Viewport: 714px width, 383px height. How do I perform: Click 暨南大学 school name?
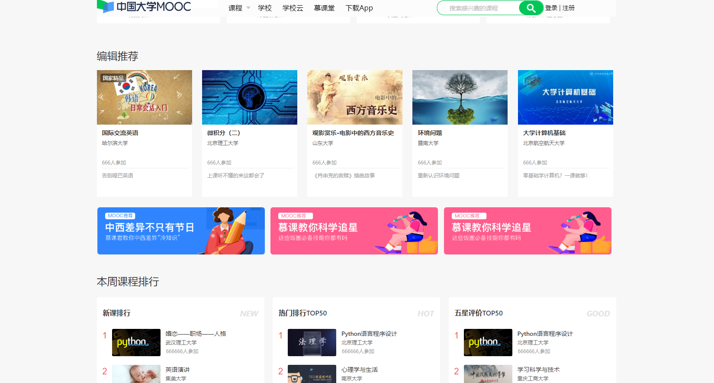pos(428,143)
